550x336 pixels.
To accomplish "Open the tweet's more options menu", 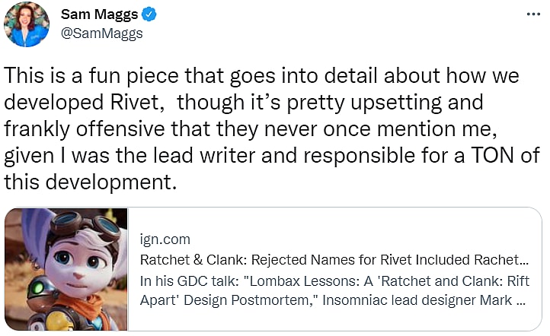I will pyautogui.click(x=535, y=14).
